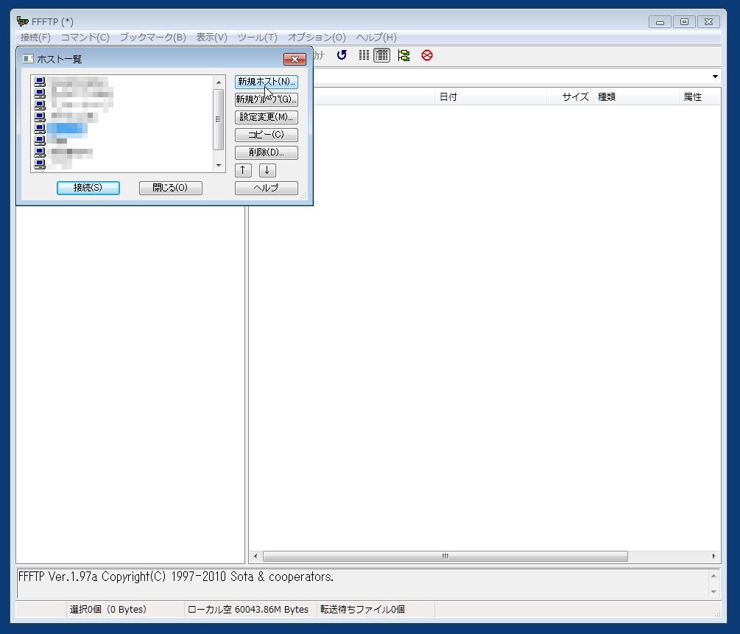Click the コピー(C) button
The width and height of the screenshot is (740, 634).
pos(266,135)
